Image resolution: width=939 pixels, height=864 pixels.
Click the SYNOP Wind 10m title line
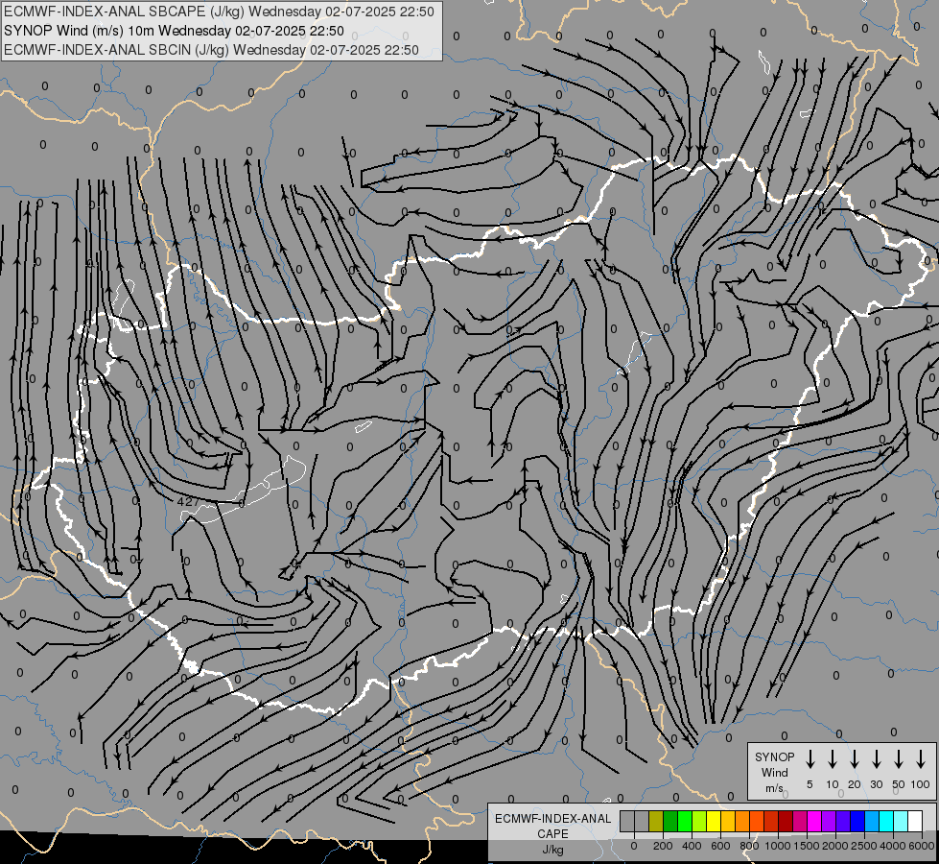174,31
